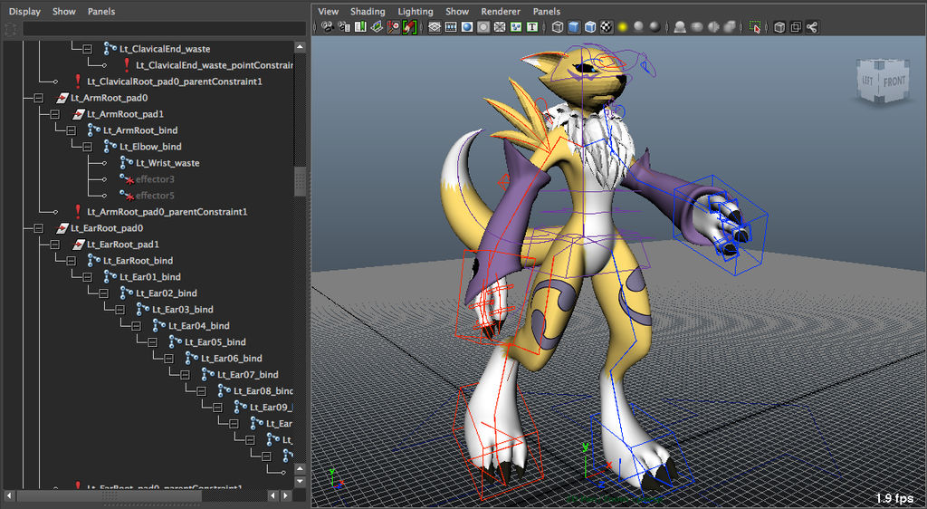Activate the 2D Pan/Zoom icon

pyautogui.click(x=393, y=26)
